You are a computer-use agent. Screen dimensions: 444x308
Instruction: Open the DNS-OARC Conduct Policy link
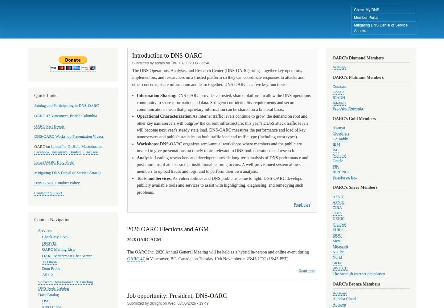click(57, 183)
